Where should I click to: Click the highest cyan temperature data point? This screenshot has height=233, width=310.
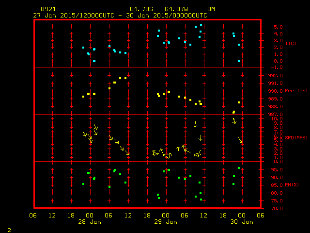pyautogui.click(x=201, y=25)
